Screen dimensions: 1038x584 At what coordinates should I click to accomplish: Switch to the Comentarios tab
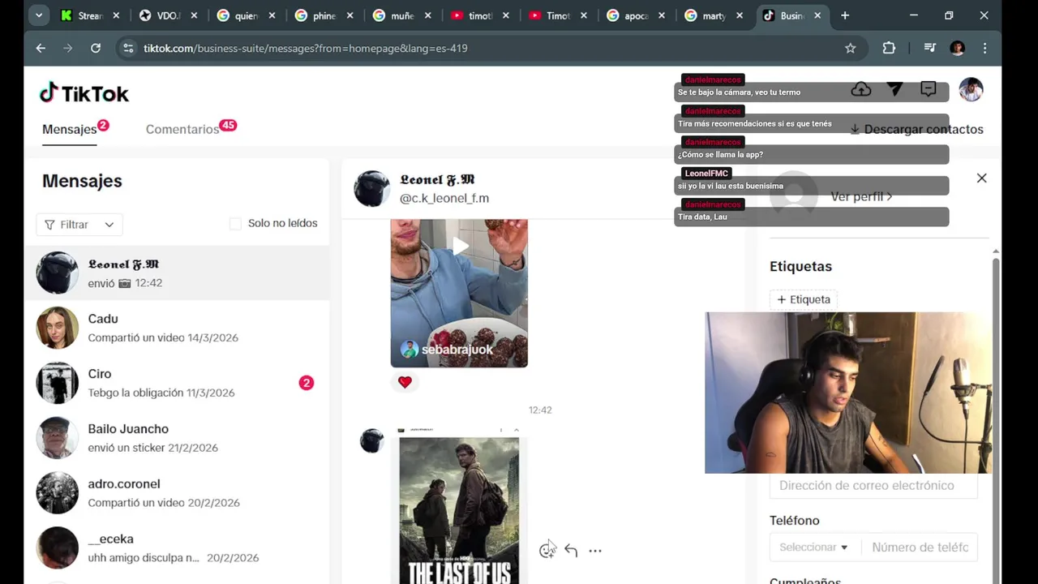(182, 129)
